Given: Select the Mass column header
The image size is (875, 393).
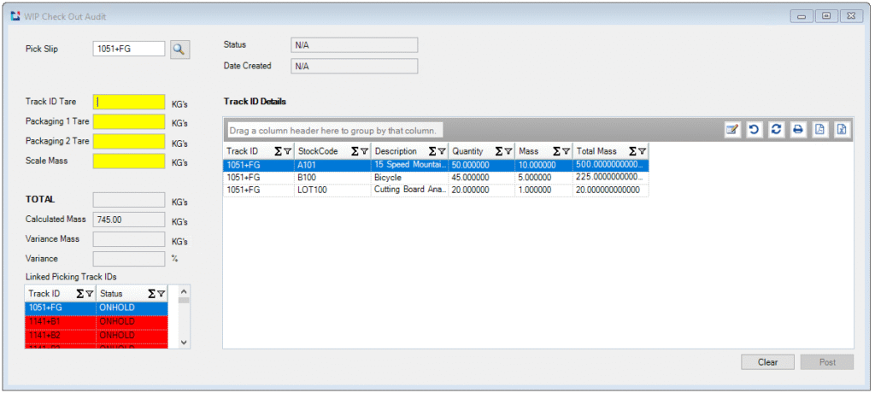Looking at the screenshot, I should (544, 151).
